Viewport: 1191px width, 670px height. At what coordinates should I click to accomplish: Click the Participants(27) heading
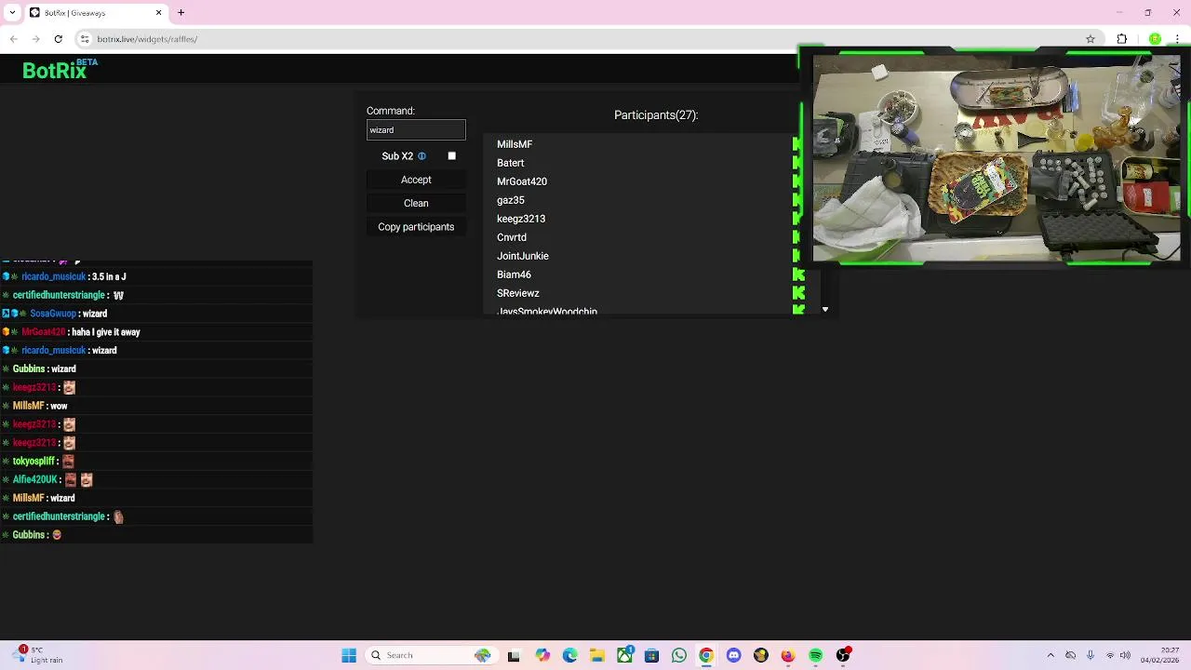(x=656, y=115)
